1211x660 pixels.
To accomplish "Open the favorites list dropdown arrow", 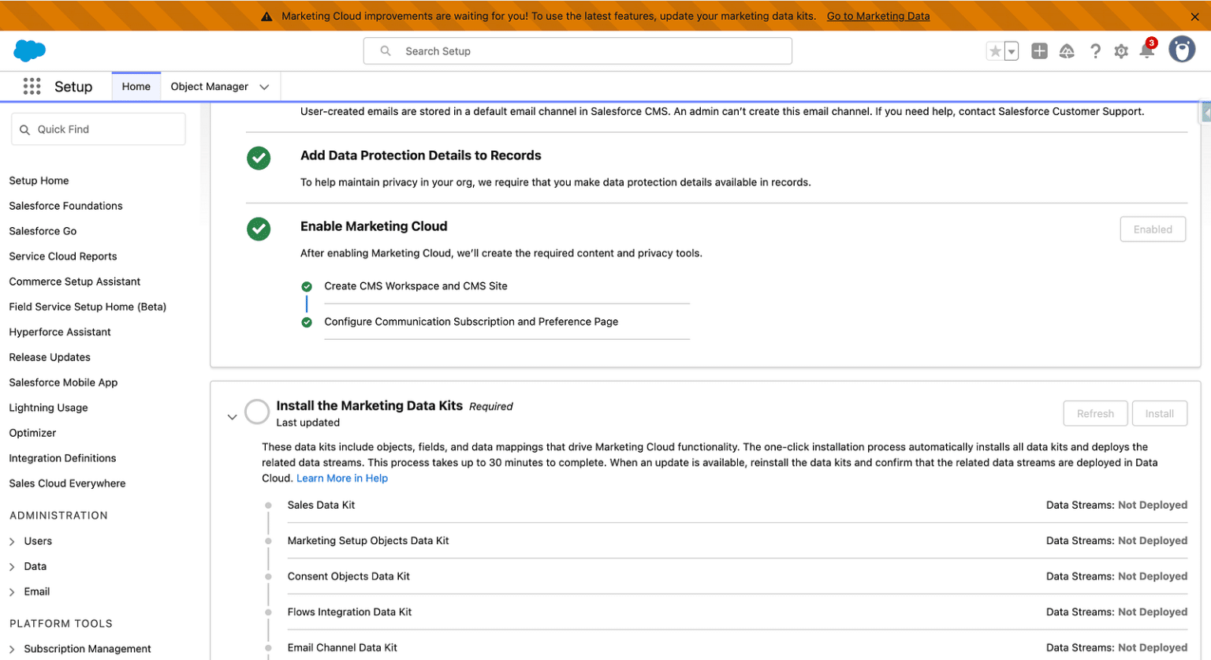I will [x=1012, y=51].
